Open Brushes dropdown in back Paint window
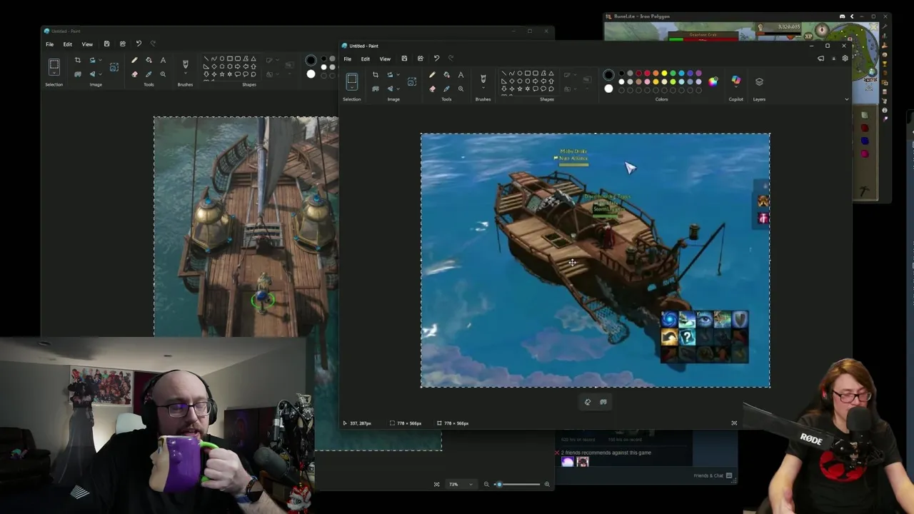914x514 pixels. 185,73
